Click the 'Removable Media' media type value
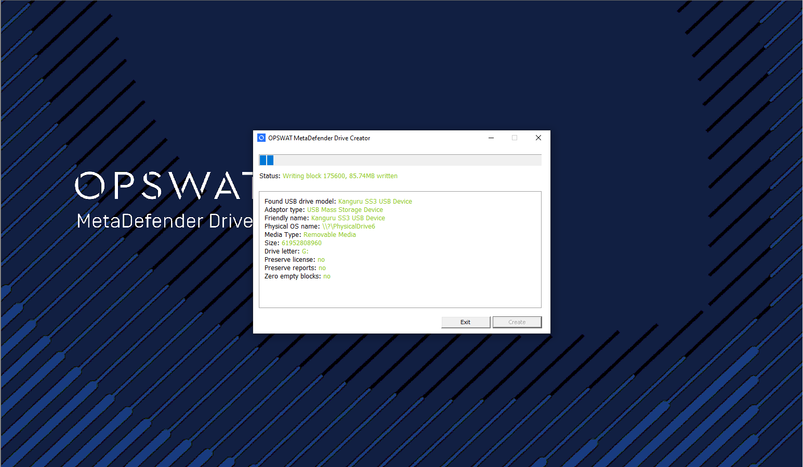This screenshot has height=467, width=803. (x=330, y=235)
